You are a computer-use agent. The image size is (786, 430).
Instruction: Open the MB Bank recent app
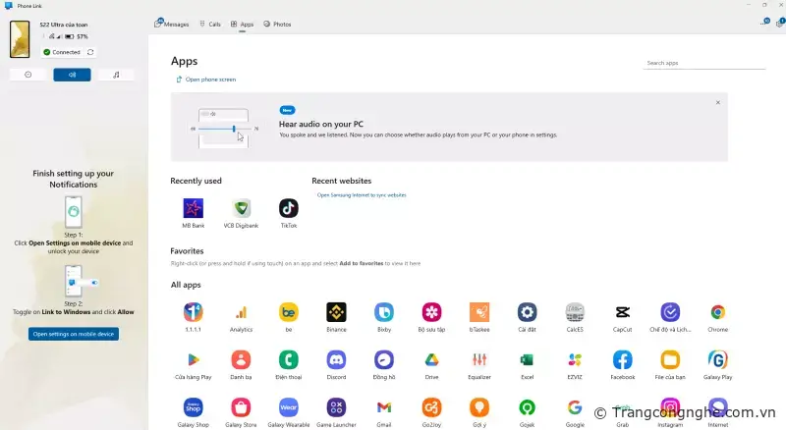click(194, 208)
